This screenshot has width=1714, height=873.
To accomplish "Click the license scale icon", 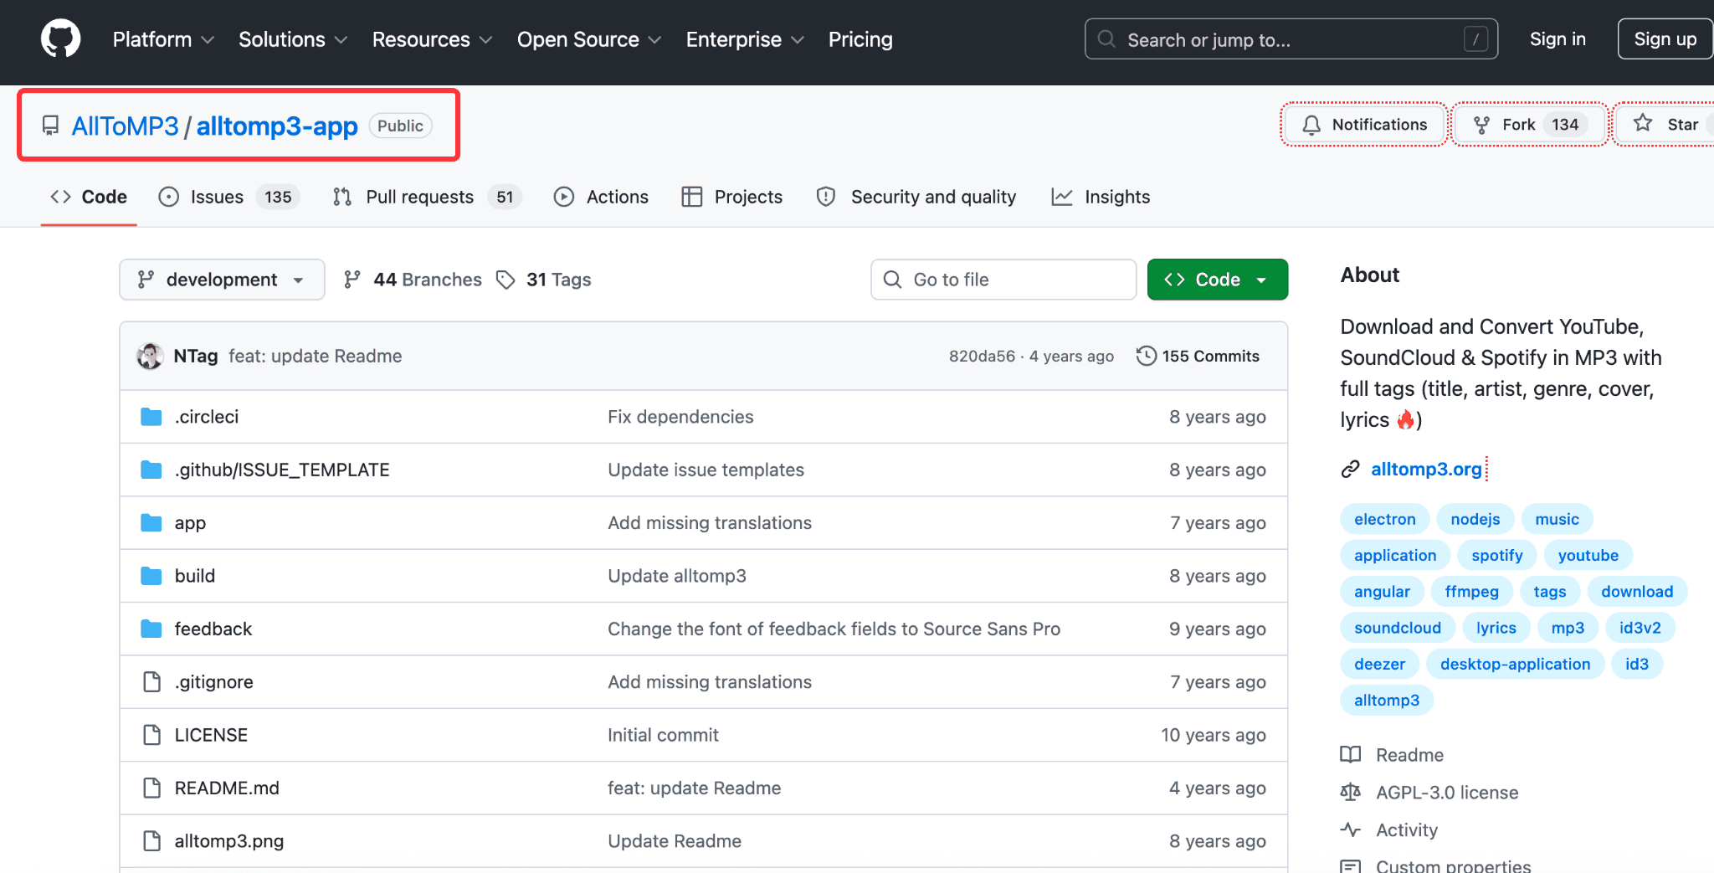I will pos(1350,792).
